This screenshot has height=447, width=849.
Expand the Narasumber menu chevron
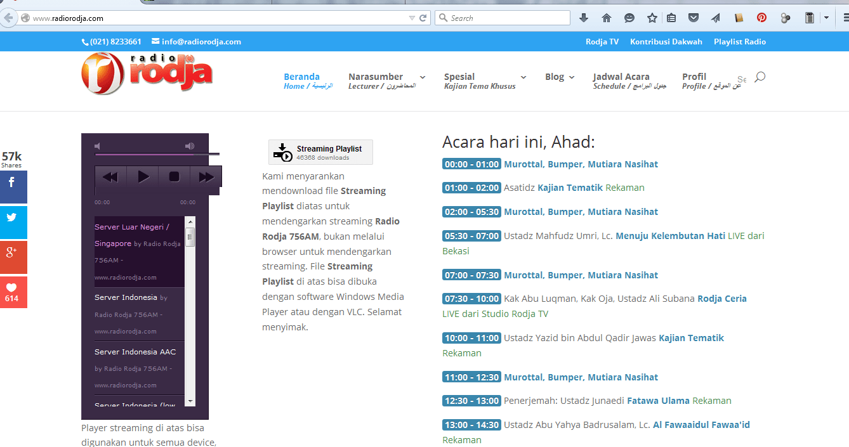click(423, 77)
